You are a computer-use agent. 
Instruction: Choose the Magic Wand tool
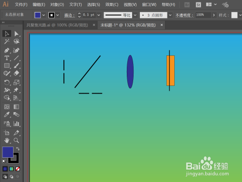coord(7,42)
